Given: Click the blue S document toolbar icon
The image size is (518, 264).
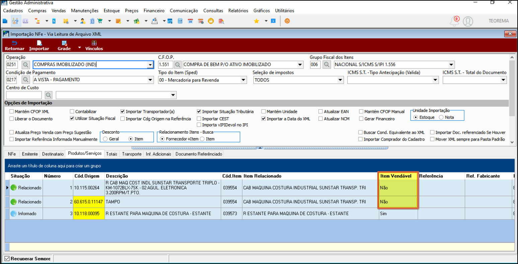Looking at the screenshot, I should click(x=54, y=21).
